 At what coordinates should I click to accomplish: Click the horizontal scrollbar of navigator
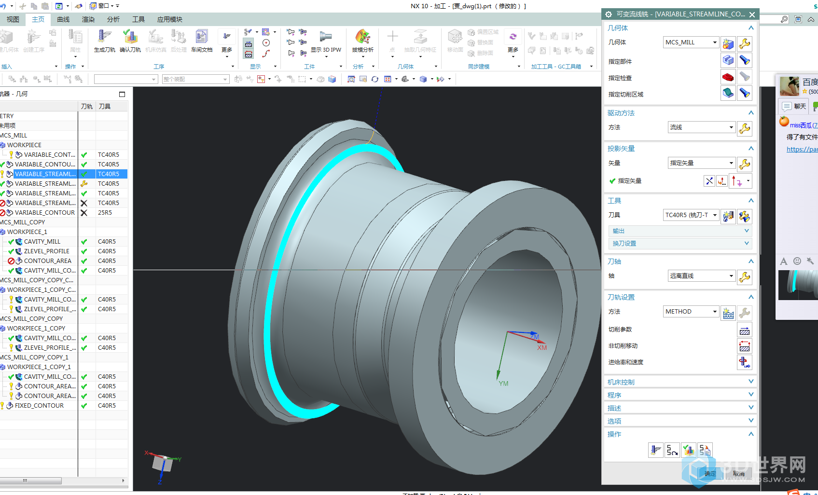coord(30,481)
